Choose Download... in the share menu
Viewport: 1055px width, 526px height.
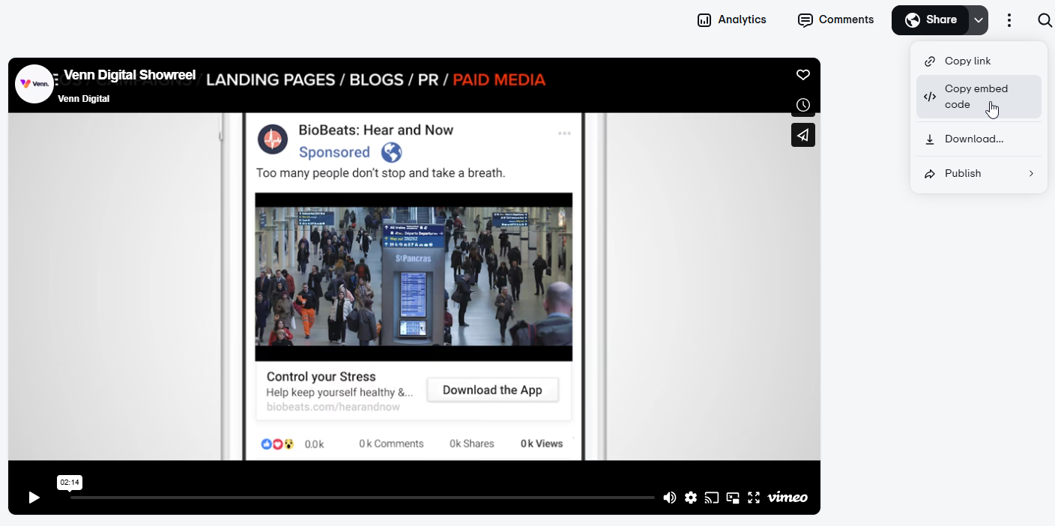coord(979,139)
